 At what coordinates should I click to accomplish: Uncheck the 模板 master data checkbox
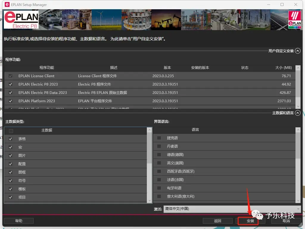coord(10,189)
